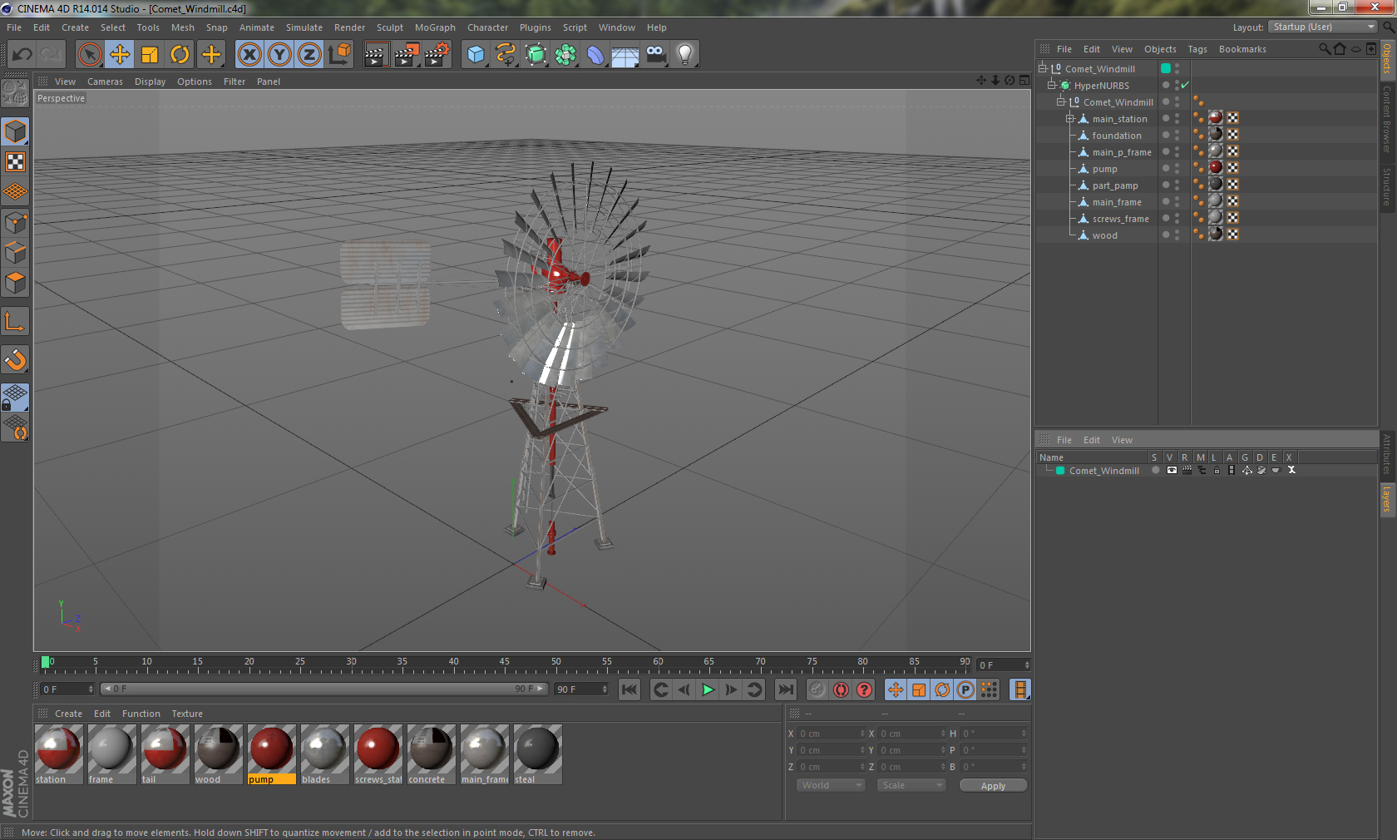
Task: Toggle visibility dot for pump object
Action: (1166, 168)
